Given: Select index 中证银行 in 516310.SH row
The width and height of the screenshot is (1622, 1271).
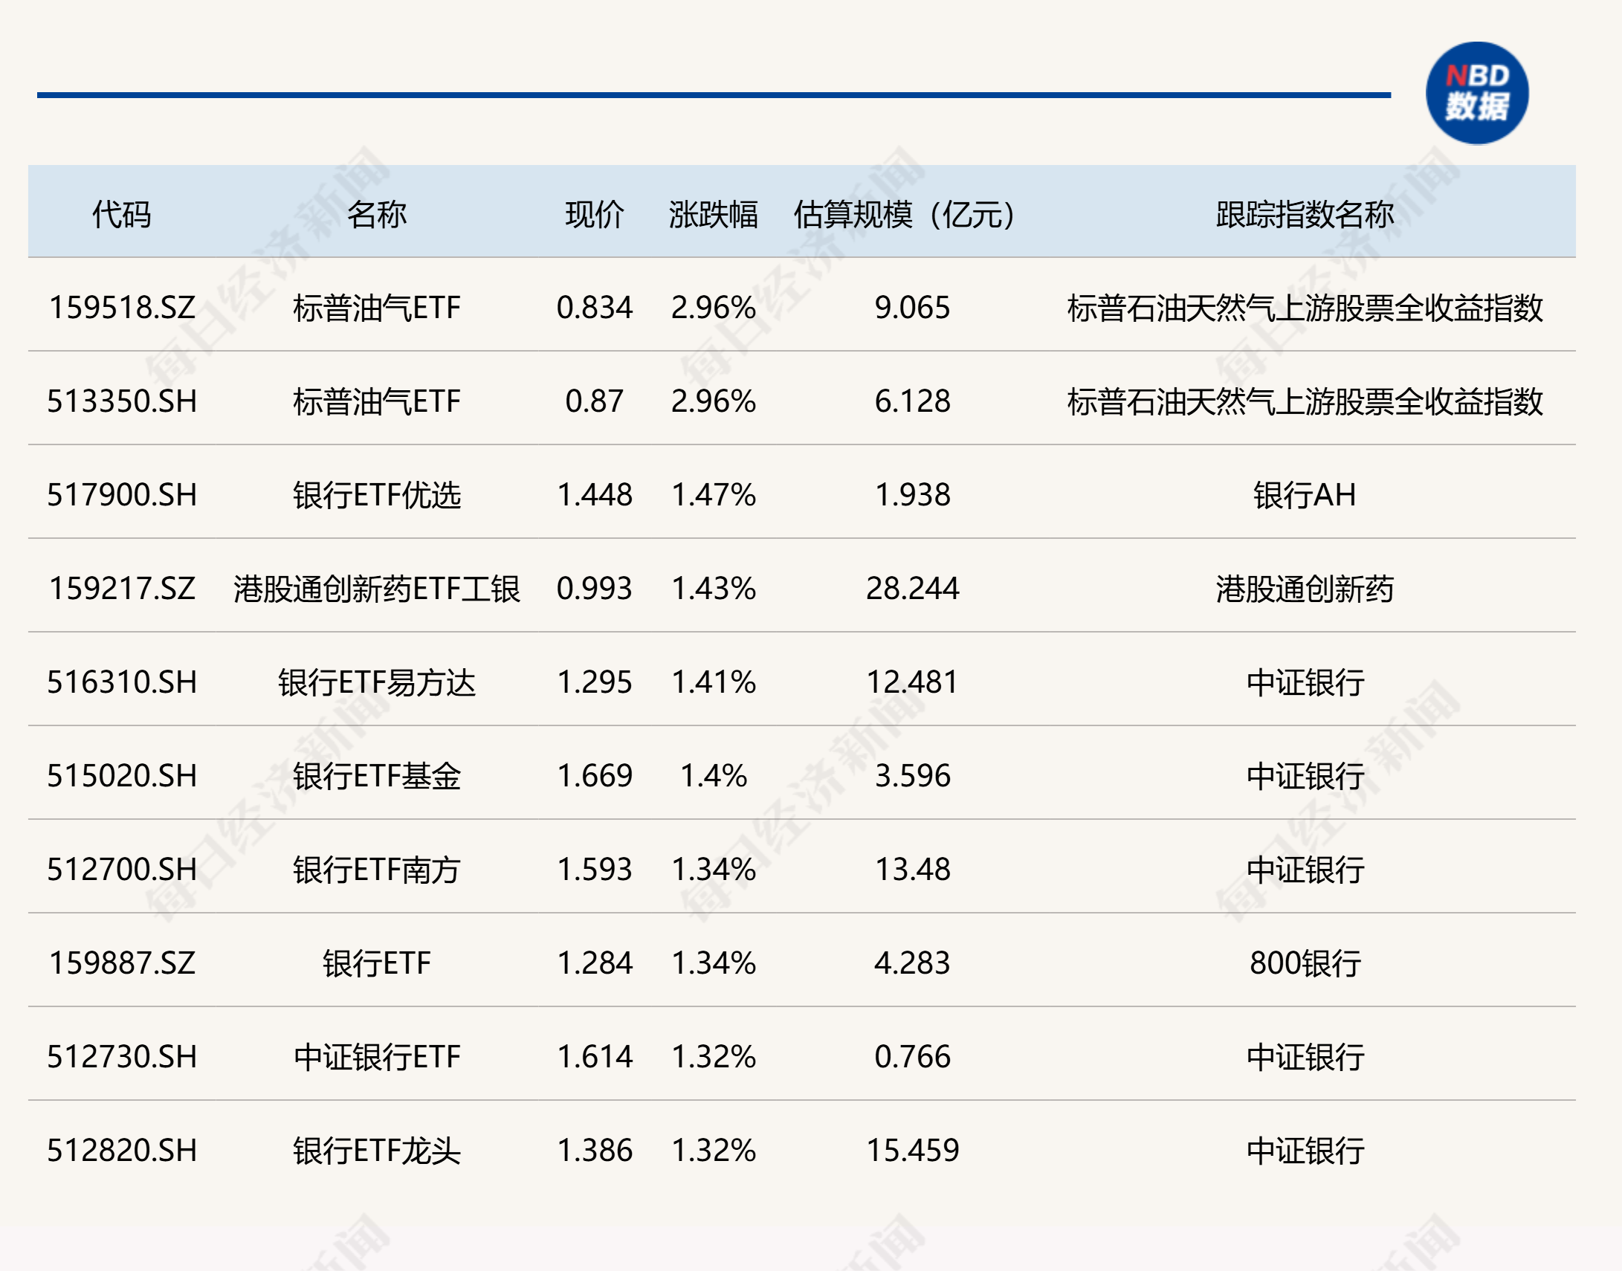Looking at the screenshot, I should point(1305,682).
